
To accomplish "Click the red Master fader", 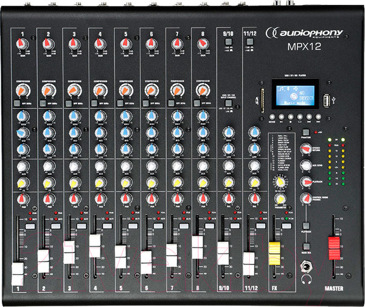I will [332, 247].
